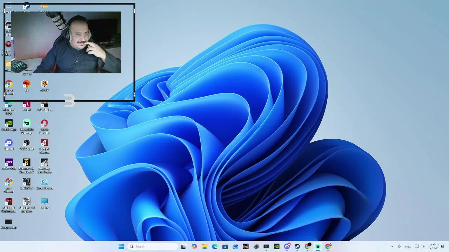Screen dimensions: 449x252
Task: Select Google Chrome desktop shortcut
Action: point(9,87)
